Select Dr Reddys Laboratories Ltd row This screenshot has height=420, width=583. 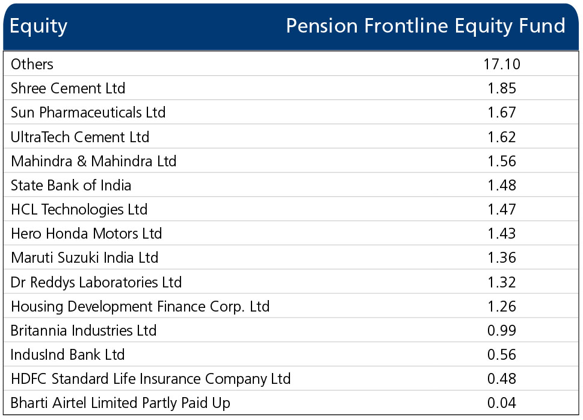tap(291, 282)
